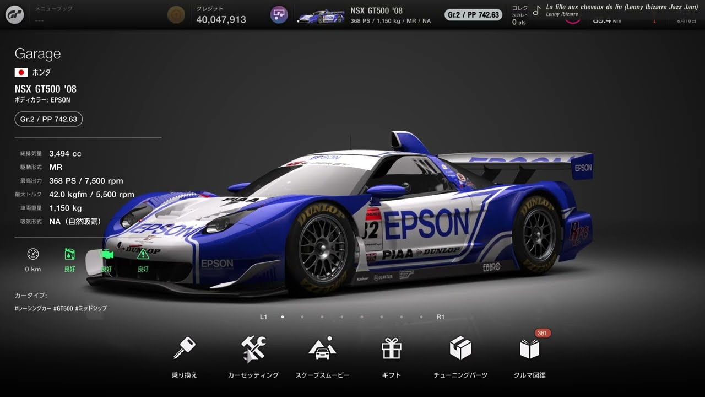Viewport: 705px width, 397px height.
Task: Click the NSX GT500 '08 car name in left panel
Action: [46, 89]
